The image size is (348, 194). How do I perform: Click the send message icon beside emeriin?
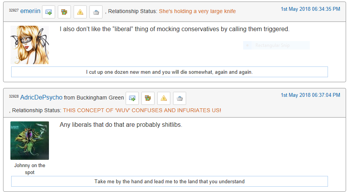pyautogui.click(x=49, y=12)
